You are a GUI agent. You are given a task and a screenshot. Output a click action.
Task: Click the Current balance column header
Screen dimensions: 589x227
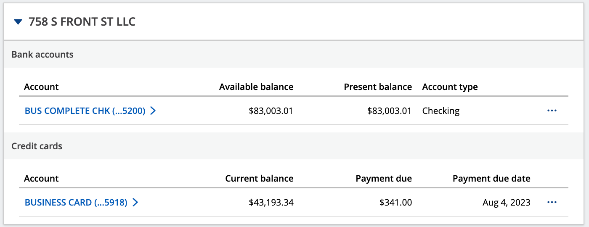click(x=259, y=179)
